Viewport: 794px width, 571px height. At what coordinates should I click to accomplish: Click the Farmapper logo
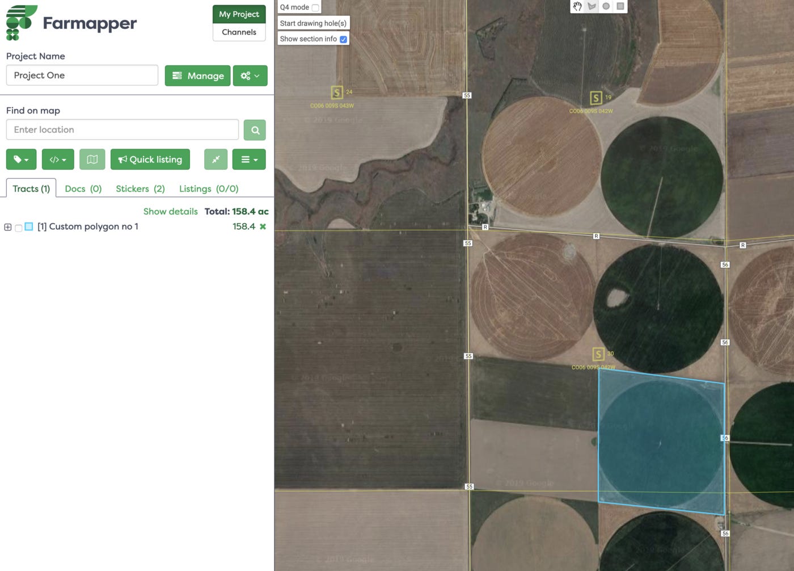point(71,23)
